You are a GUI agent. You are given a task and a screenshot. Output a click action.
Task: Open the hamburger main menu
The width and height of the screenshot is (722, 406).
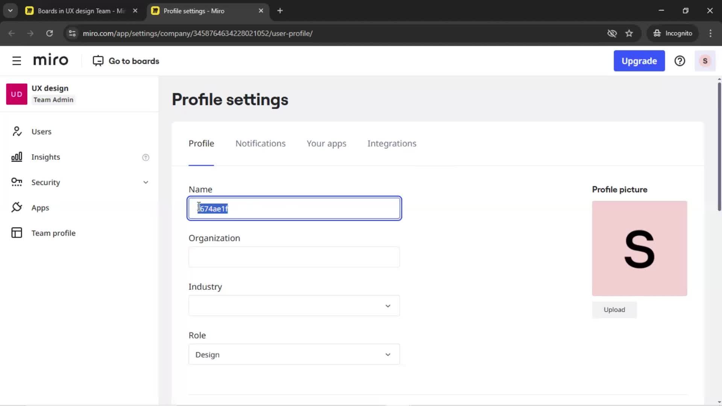[x=17, y=61]
